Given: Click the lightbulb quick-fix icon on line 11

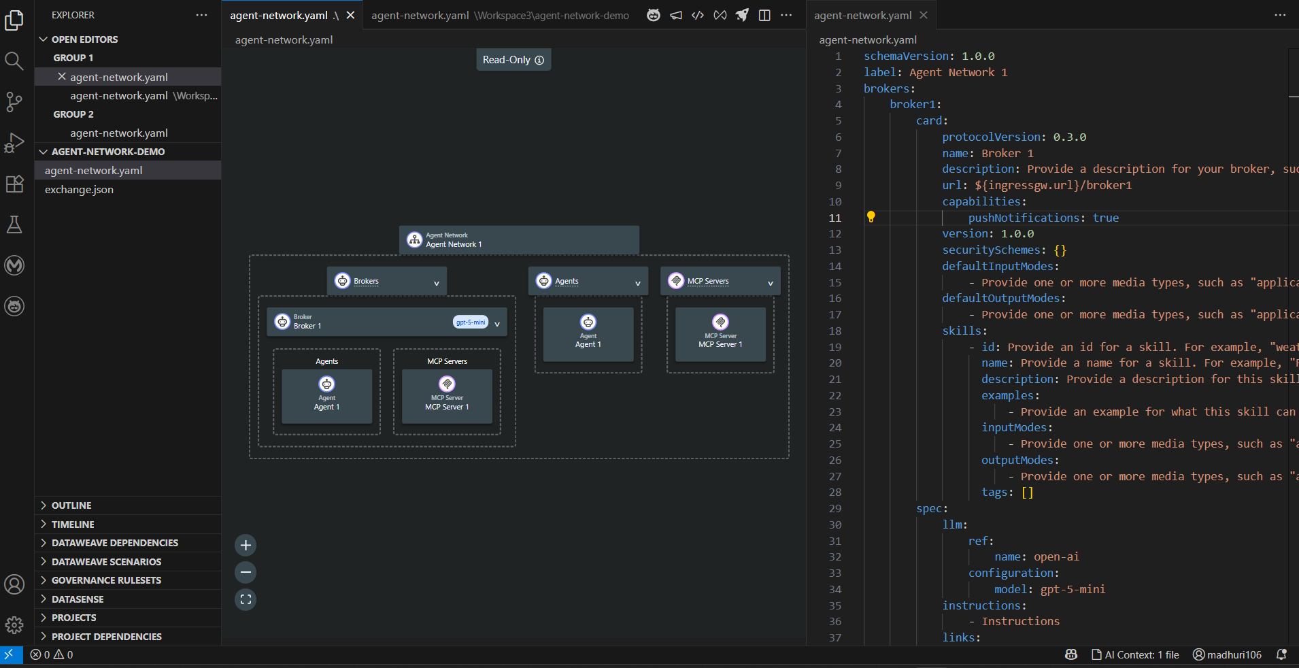Looking at the screenshot, I should (x=871, y=217).
